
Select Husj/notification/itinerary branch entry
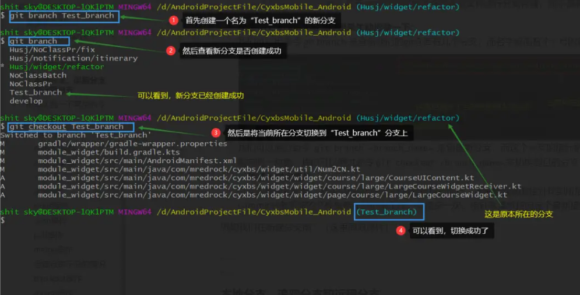coord(73,58)
